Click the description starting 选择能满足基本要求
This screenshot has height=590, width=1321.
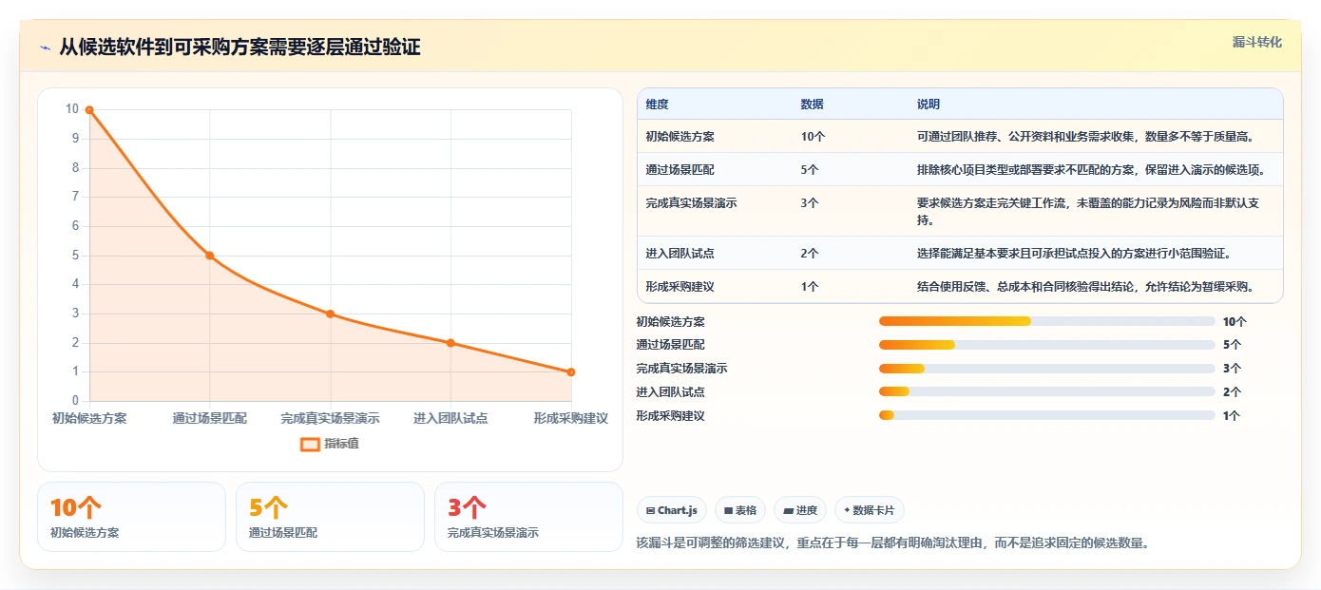coord(1074,254)
